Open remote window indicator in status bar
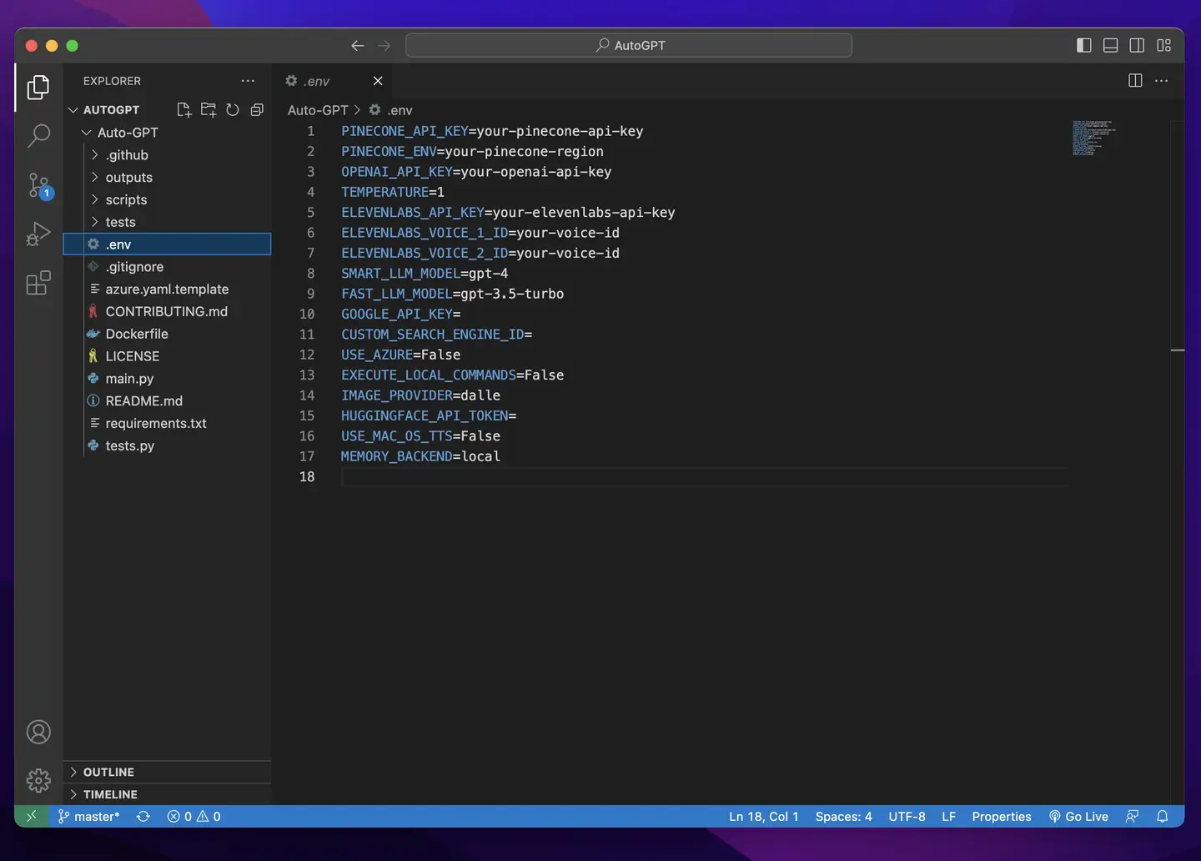Viewport: 1201px width, 861px height. tap(32, 816)
